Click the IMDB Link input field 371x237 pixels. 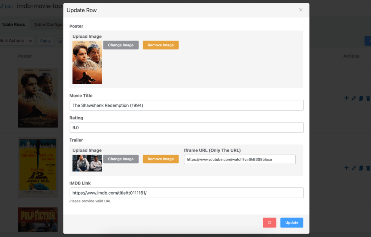coord(187,193)
